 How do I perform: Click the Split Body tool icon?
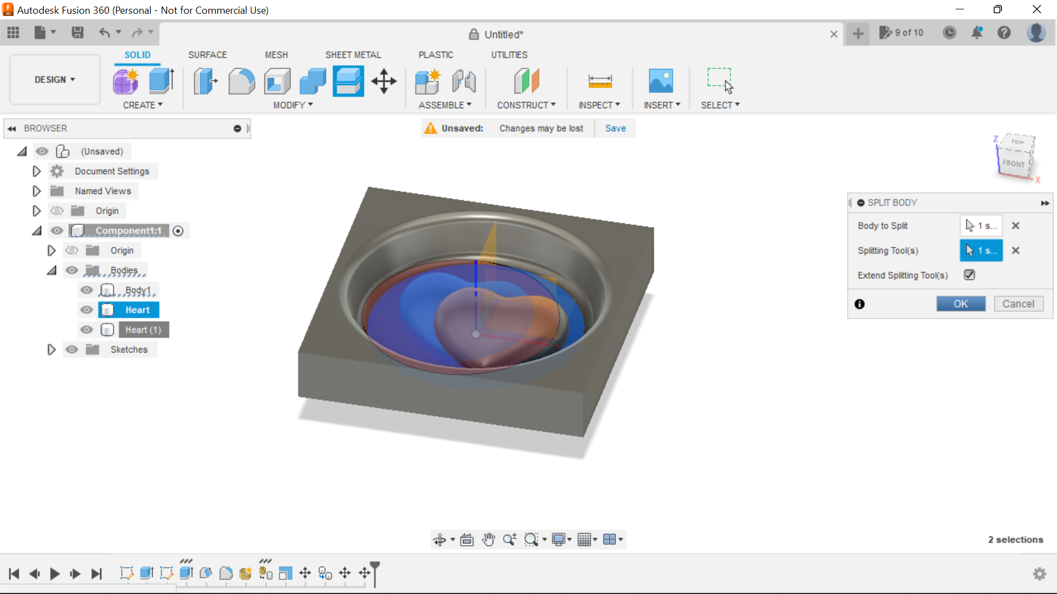coord(348,81)
